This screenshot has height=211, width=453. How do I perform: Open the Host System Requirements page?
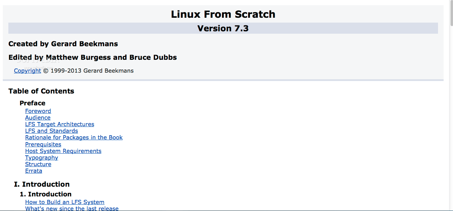point(63,151)
